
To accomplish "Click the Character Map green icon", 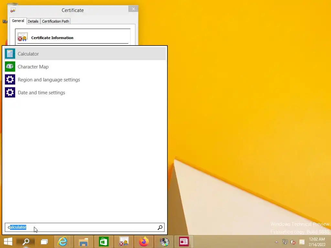I will coord(10,67).
